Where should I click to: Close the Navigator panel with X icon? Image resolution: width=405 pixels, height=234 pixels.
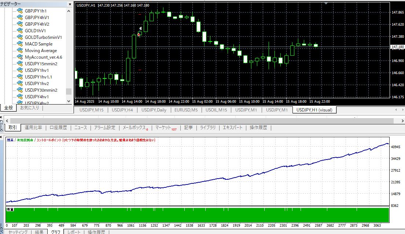pyautogui.click(x=70, y=4)
